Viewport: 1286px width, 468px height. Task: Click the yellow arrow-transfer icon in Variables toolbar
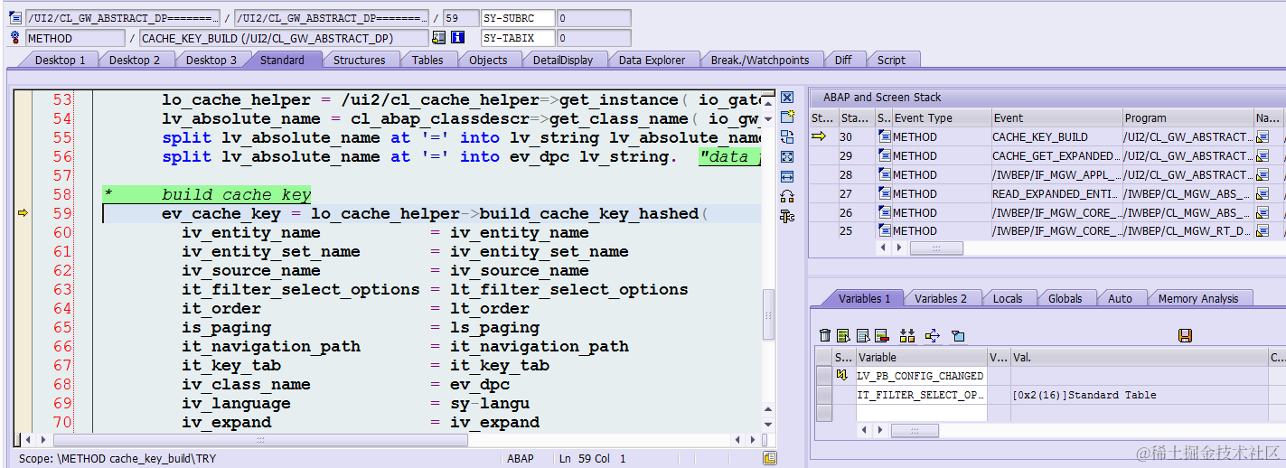click(x=933, y=336)
